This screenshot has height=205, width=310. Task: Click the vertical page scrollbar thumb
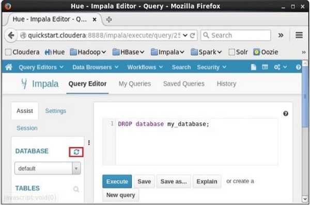(305, 97)
